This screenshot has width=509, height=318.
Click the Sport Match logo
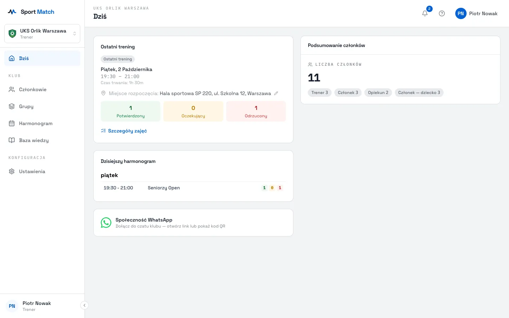[31, 12]
